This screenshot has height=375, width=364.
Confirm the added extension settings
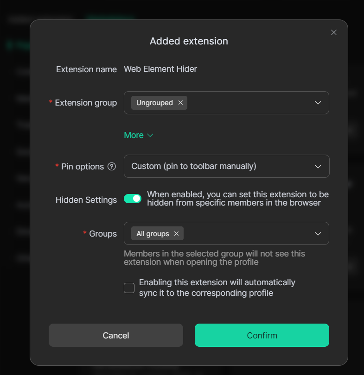262,335
